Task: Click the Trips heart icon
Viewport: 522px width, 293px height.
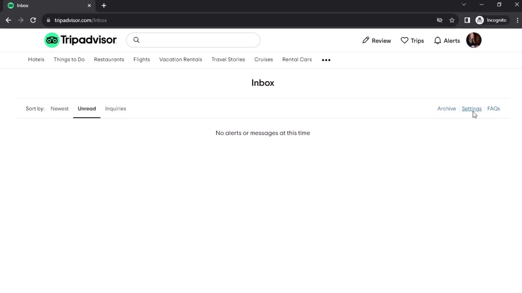Action: [404, 40]
